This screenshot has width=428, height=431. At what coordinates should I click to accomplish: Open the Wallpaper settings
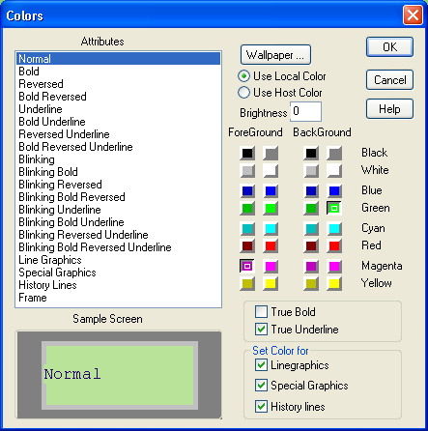tap(275, 55)
